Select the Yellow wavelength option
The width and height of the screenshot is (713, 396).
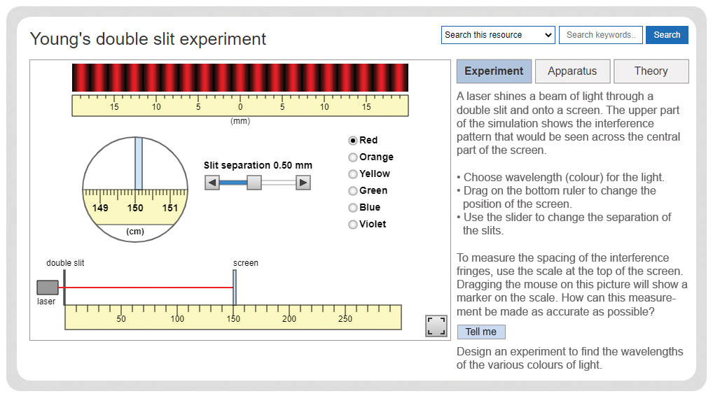352,174
